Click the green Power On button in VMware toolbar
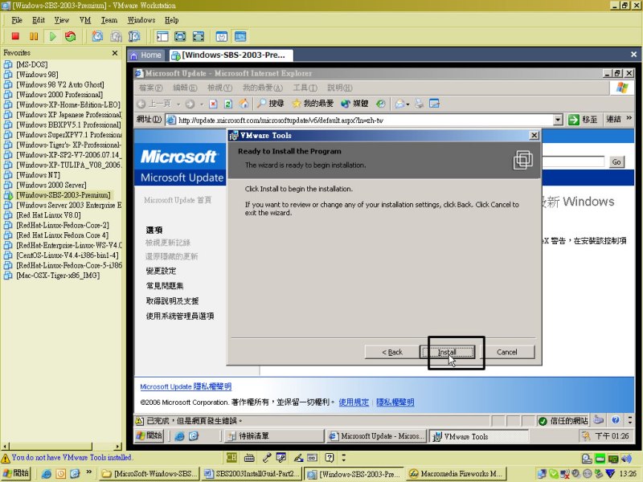The image size is (643, 482). pyautogui.click(x=52, y=36)
